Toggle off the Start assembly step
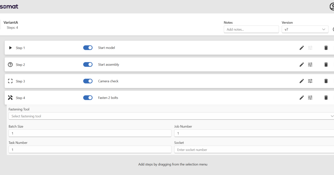 coord(88,64)
